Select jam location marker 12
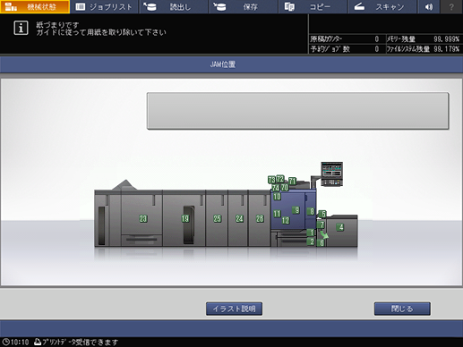 click(286, 220)
